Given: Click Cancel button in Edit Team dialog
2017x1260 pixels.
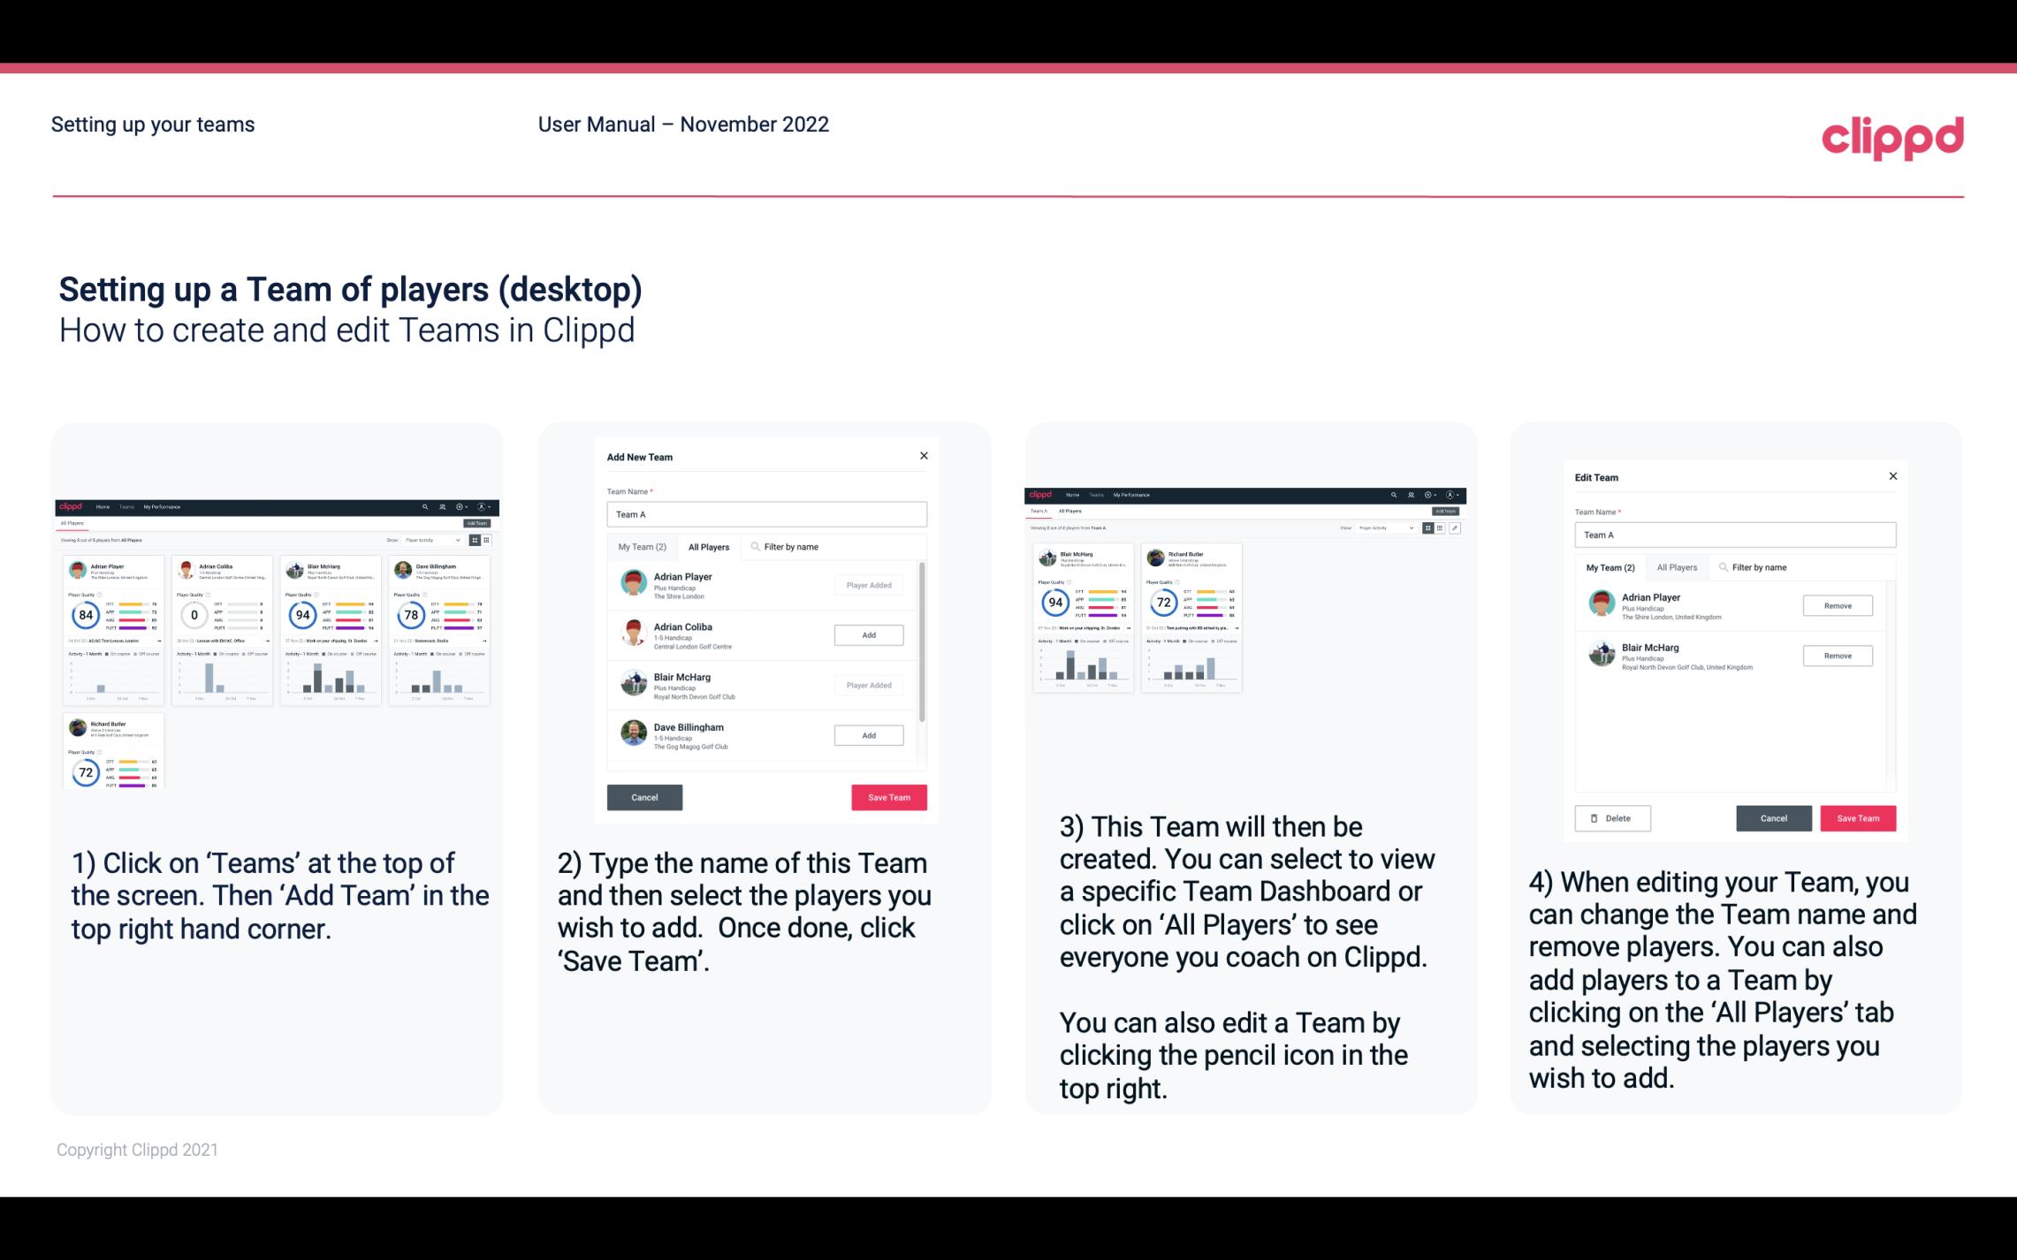Looking at the screenshot, I should click(1775, 817).
